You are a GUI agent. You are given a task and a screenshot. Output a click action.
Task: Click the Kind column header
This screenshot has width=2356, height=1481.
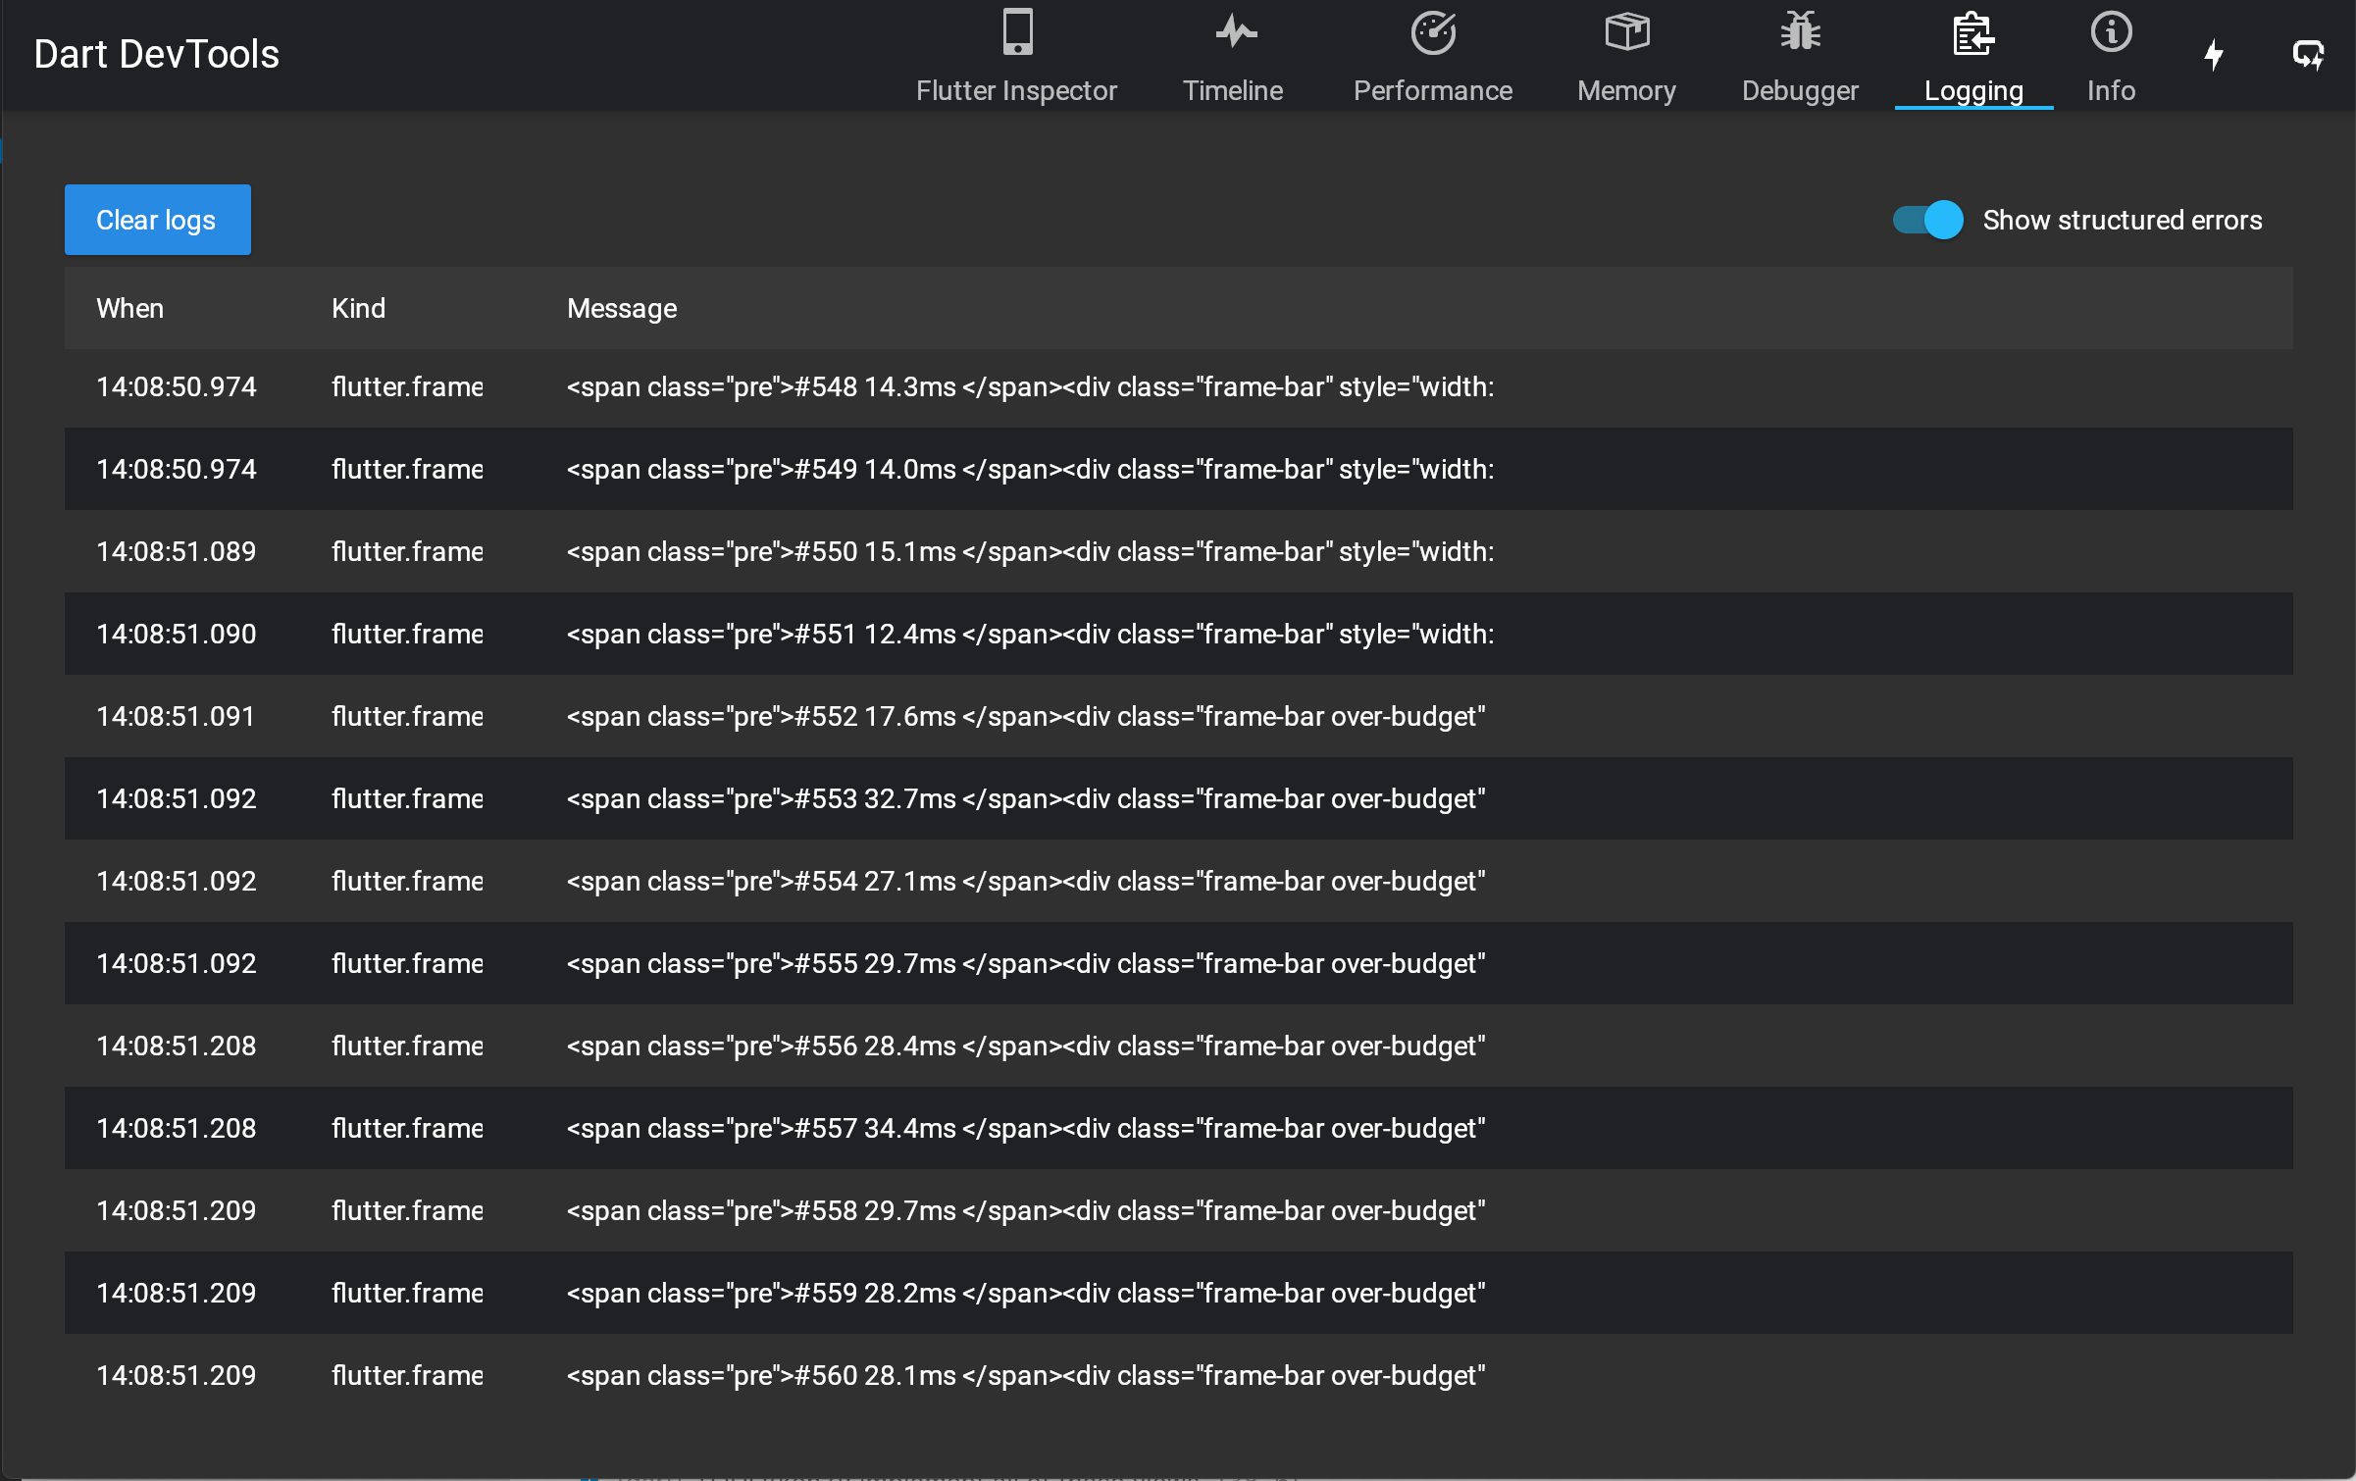click(x=358, y=308)
